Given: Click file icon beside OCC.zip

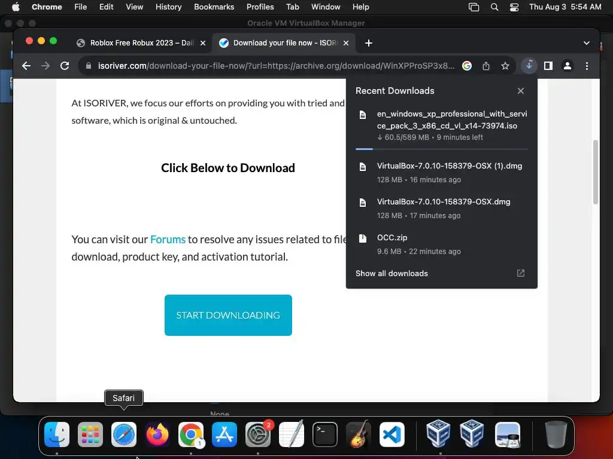Looking at the screenshot, I should tap(363, 238).
